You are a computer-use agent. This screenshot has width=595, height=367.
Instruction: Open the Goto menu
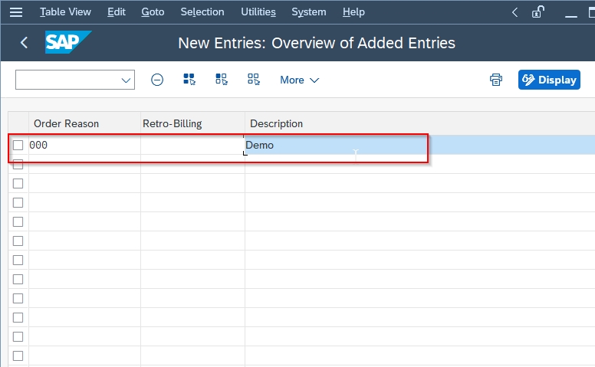tap(153, 12)
